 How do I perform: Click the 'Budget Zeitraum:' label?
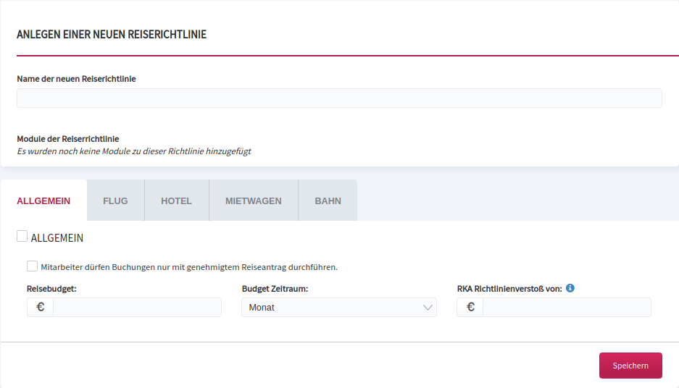tap(275, 289)
